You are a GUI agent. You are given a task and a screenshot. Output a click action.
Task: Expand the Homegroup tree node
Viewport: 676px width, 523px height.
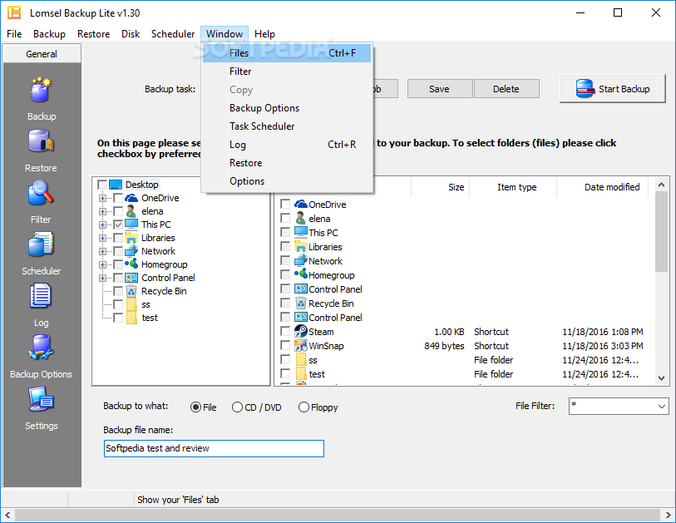pyautogui.click(x=102, y=264)
